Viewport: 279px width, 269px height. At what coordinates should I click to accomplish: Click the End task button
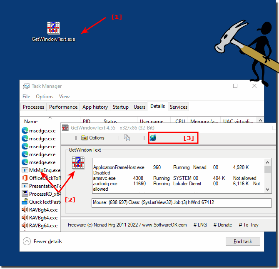click(x=243, y=242)
